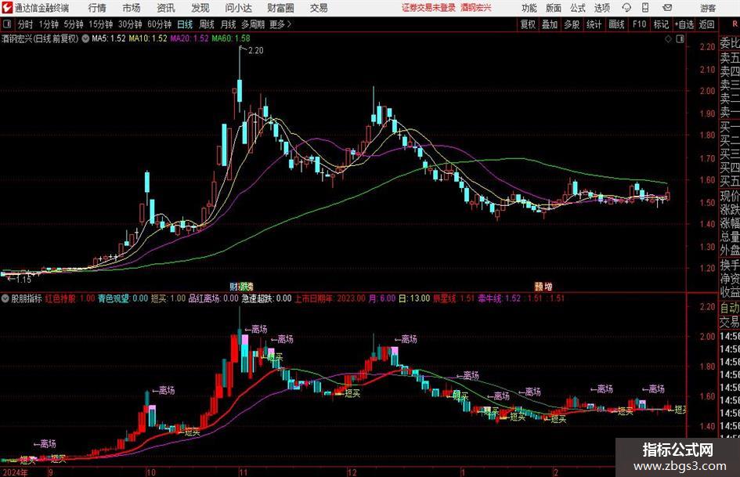This screenshot has height=477, width=740.
Task: Expand 更多 period options
Action: point(280,24)
